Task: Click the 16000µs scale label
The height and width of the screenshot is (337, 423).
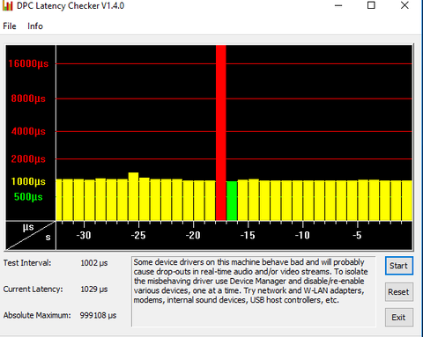Action: point(28,63)
